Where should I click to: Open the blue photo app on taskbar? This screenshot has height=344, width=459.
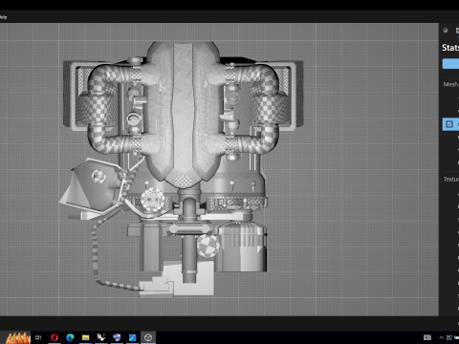[x=132, y=337]
